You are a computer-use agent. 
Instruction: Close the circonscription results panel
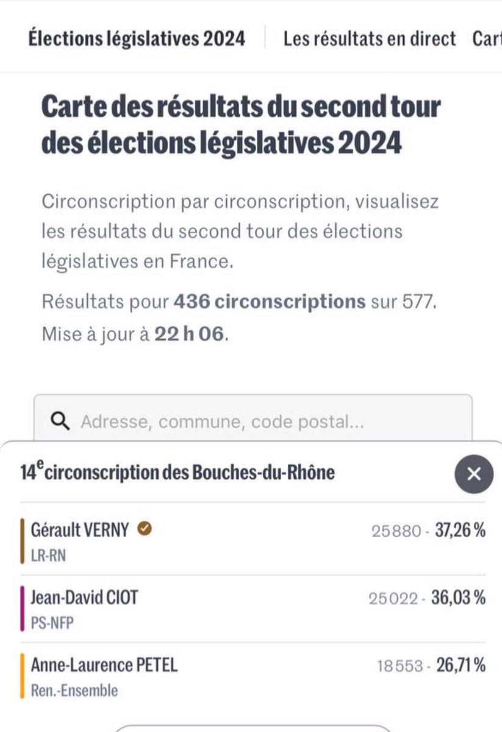[474, 474]
